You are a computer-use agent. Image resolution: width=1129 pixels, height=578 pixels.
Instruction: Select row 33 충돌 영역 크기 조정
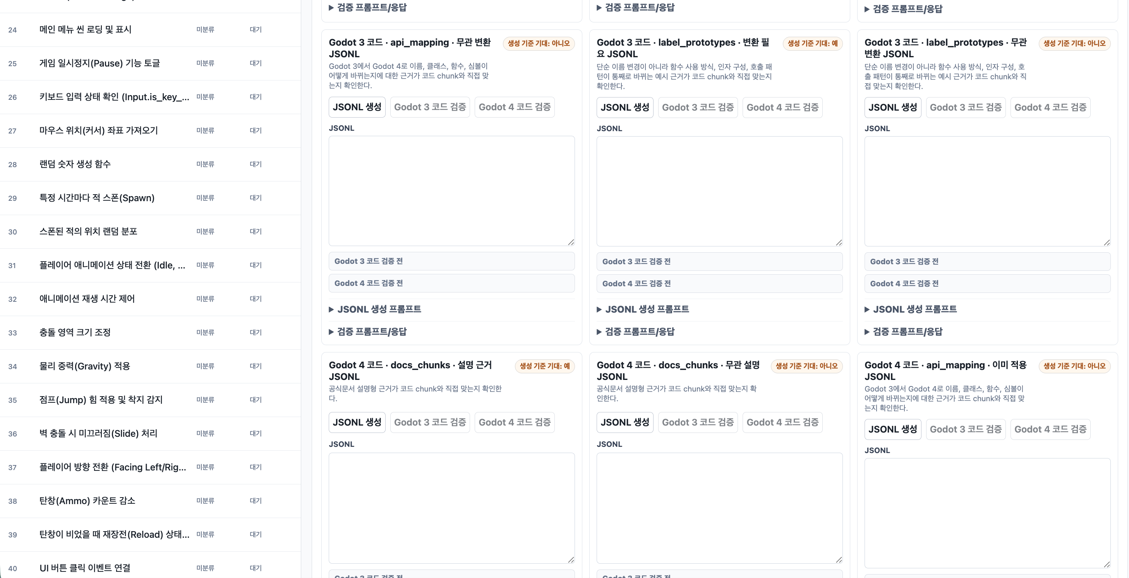[150, 333]
